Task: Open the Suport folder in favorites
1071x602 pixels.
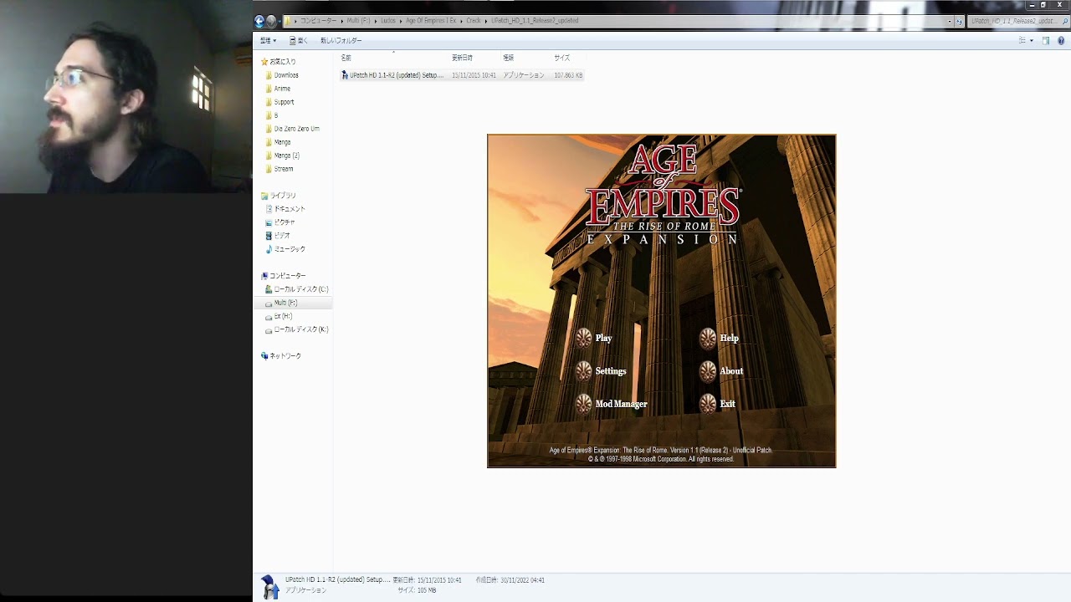Action: click(284, 102)
